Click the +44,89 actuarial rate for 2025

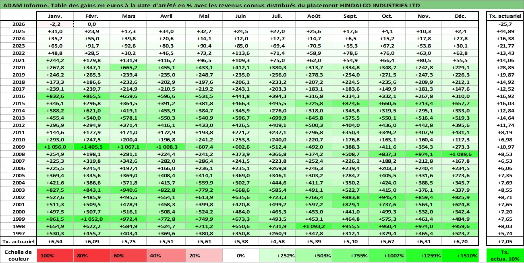click(x=505, y=31)
